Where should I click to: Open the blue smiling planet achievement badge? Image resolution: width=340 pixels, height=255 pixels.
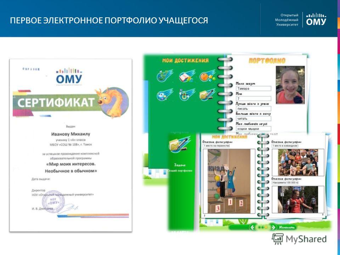165,95
